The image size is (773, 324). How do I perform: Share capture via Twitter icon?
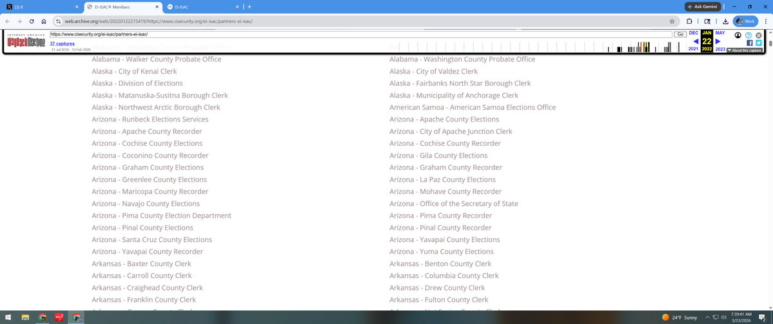759,43
